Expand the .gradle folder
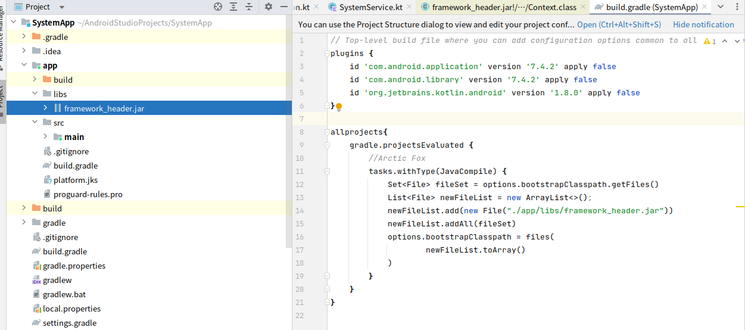Image resolution: width=745 pixels, height=330 pixels. coord(24,37)
